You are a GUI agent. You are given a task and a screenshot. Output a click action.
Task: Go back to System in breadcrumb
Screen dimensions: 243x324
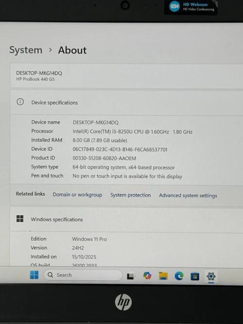tap(26, 50)
